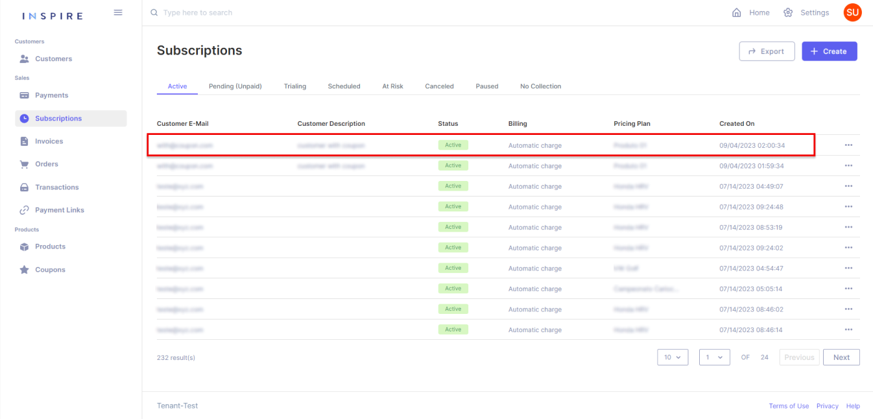Click the 232 result(s) text
The height and width of the screenshot is (419, 873).
(176, 357)
